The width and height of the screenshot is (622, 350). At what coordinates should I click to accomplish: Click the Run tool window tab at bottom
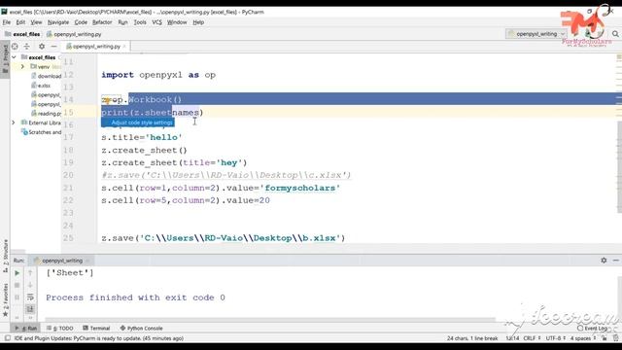[26, 329]
